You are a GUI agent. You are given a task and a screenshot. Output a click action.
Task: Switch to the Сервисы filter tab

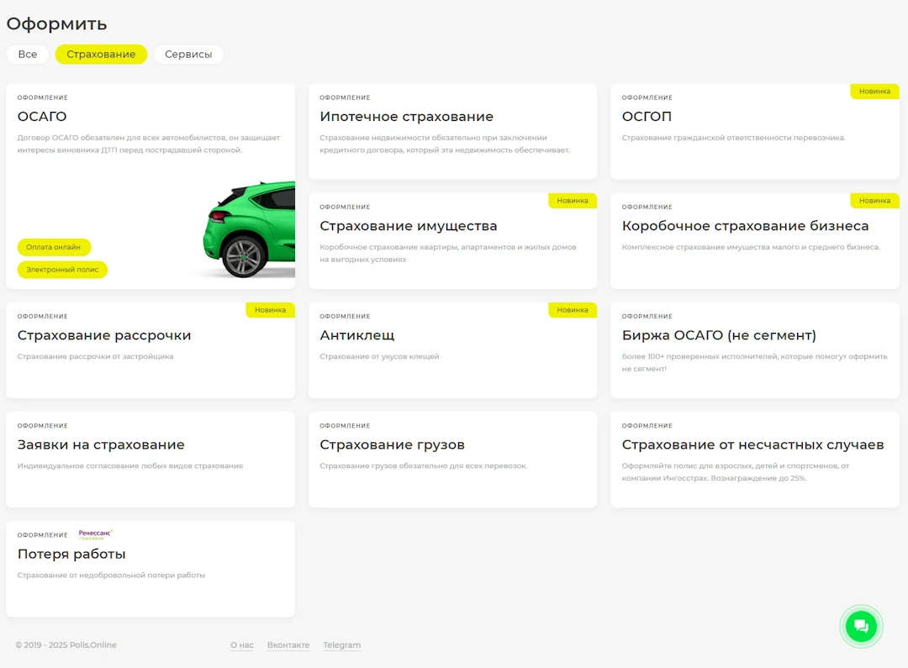pos(188,55)
